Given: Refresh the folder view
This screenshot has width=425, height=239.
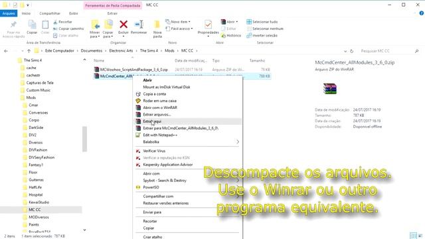Looking at the screenshot, I should click(351, 51).
